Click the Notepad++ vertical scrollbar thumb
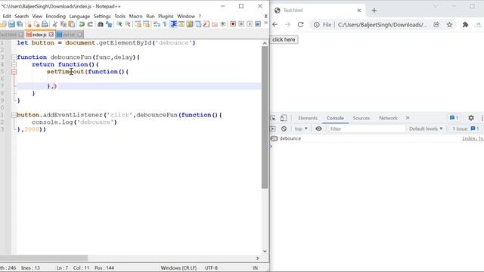Image resolution: width=484 pixels, height=272 pixels. (265, 117)
